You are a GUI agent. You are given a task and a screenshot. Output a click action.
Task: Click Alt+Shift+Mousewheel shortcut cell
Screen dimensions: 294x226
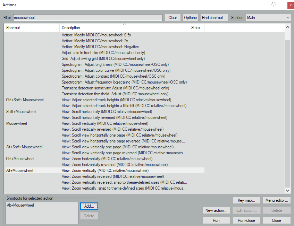click(24, 147)
